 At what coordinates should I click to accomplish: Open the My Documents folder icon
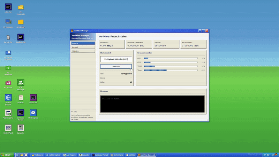tap(21, 7)
